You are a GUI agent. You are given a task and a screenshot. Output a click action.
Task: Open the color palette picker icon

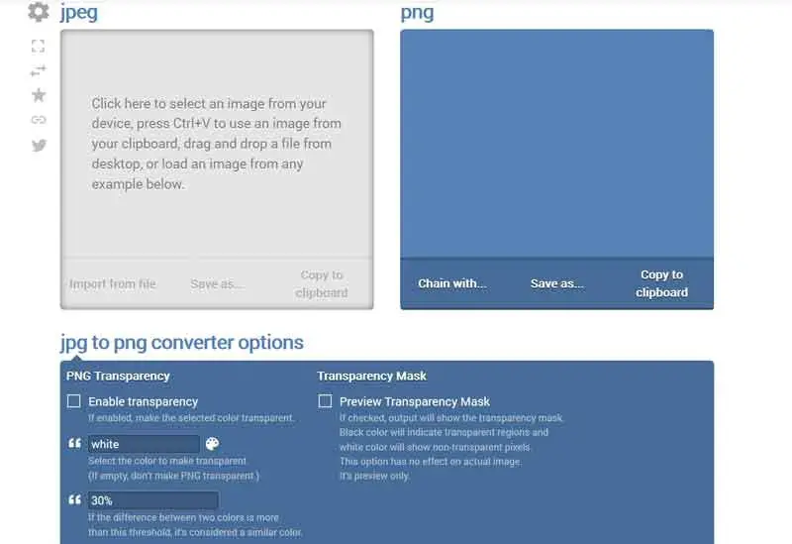click(x=212, y=444)
